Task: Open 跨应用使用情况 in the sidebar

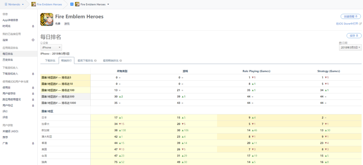Action: (x=12, y=100)
